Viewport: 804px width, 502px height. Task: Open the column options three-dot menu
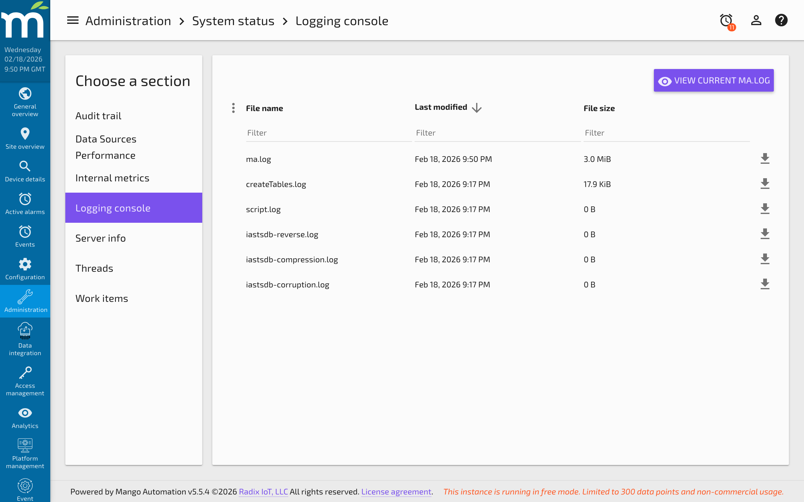click(x=233, y=108)
